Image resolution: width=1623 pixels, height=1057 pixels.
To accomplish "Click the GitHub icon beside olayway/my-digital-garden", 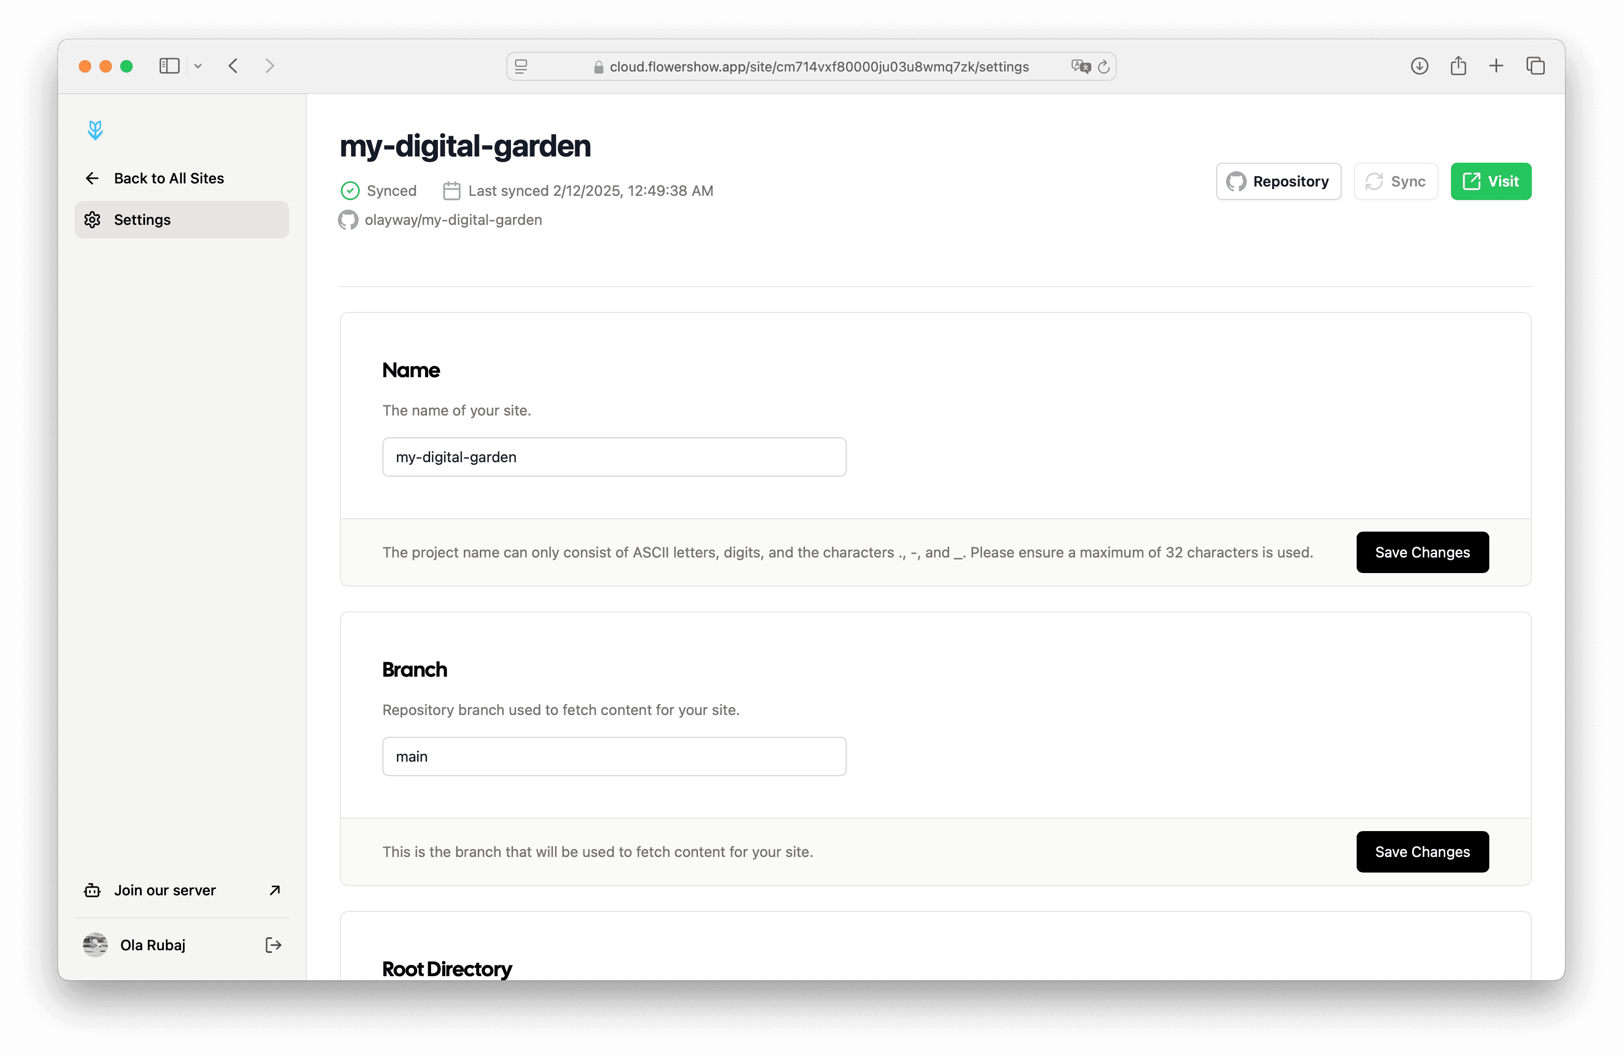I will pyautogui.click(x=348, y=220).
